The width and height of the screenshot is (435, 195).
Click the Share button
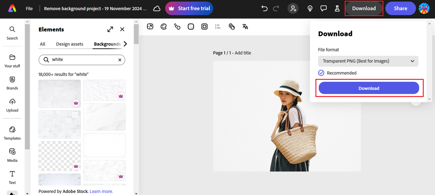(x=400, y=8)
